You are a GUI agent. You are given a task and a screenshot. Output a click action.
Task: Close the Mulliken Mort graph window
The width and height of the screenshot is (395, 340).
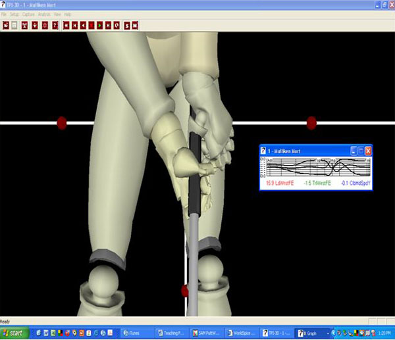pos(368,151)
